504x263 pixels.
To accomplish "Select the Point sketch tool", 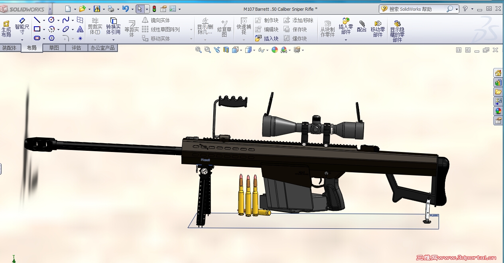I will tap(80, 38).
